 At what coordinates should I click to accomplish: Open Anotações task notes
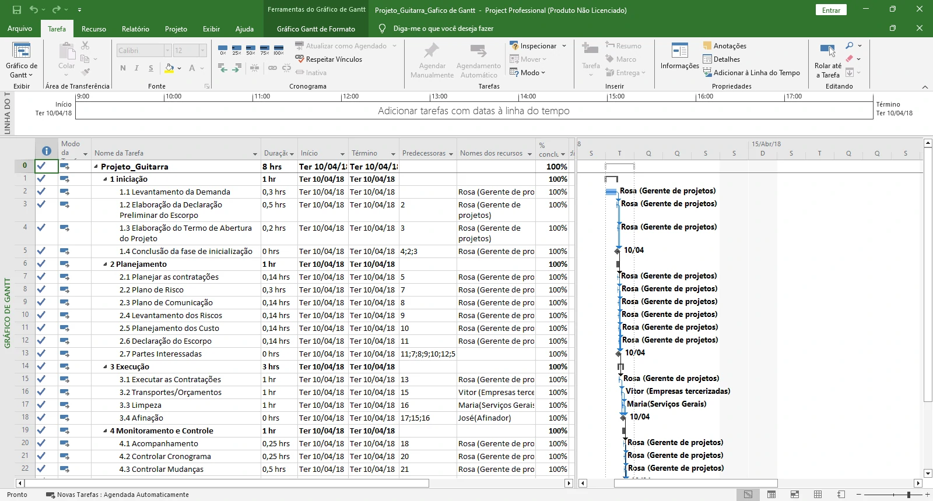(x=724, y=46)
